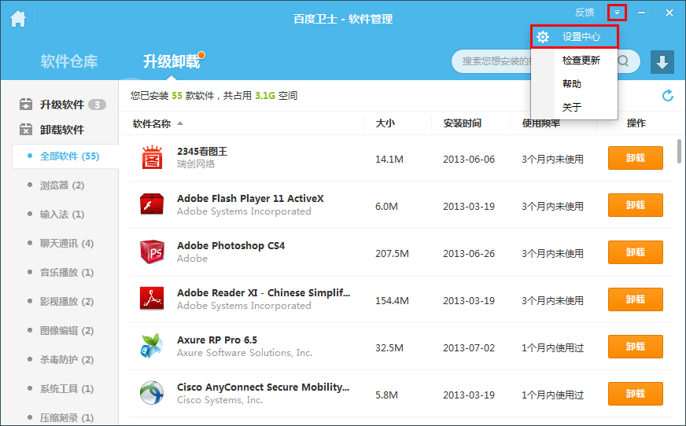Minimize the 百度卫士 window

pyautogui.click(x=641, y=13)
